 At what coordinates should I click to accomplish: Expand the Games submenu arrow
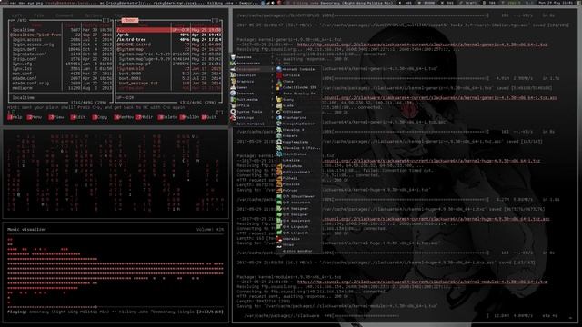coord(272,87)
